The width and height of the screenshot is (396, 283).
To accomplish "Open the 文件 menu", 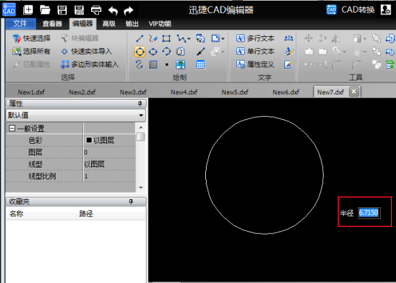I will click(20, 24).
